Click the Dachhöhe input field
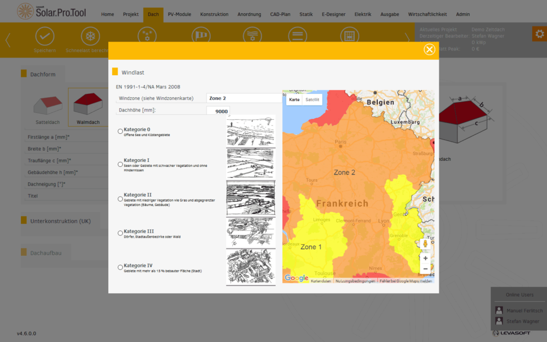 (218, 111)
